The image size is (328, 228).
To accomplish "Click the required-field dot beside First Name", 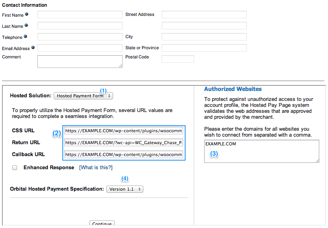I will [x=27, y=14].
